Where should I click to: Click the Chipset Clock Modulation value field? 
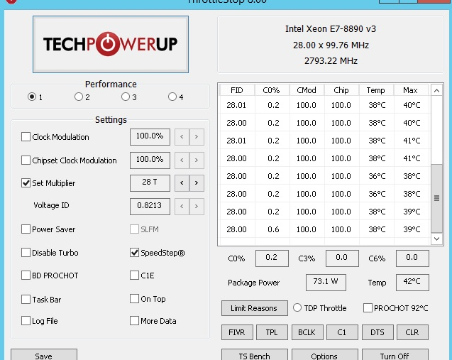150,160
